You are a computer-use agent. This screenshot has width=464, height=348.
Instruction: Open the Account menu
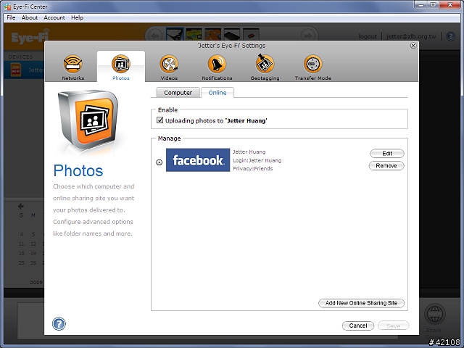(x=54, y=17)
